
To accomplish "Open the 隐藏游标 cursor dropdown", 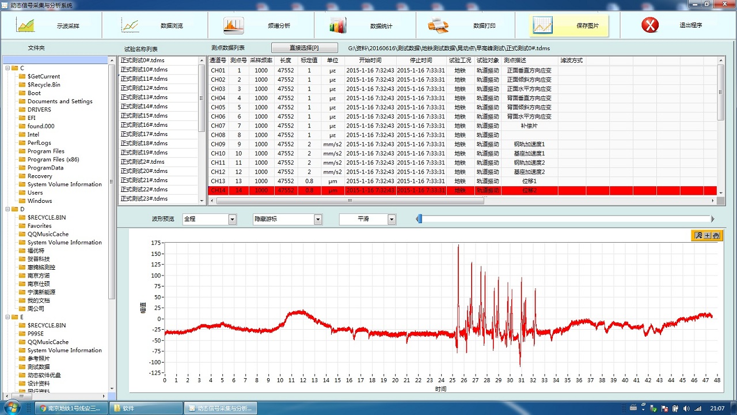I will click(x=318, y=219).
